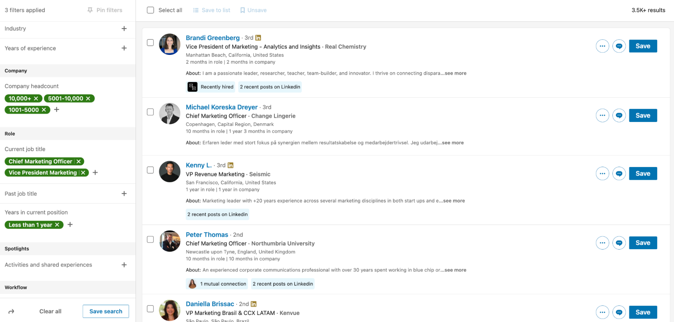Image resolution: width=674 pixels, height=322 pixels.
Task: Open more options for Michael Koreska Dreyer
Action: point(602,116)
